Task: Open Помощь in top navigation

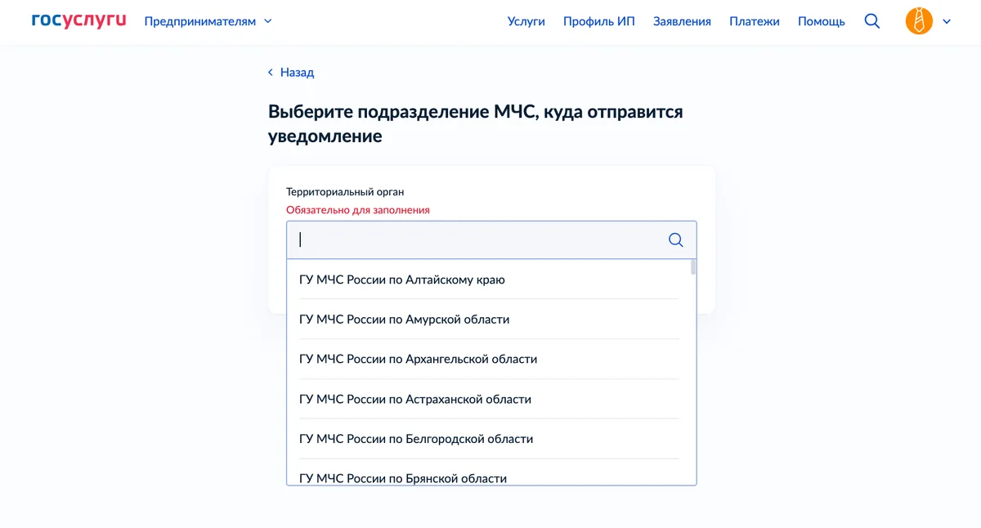Action: [822, 21]
